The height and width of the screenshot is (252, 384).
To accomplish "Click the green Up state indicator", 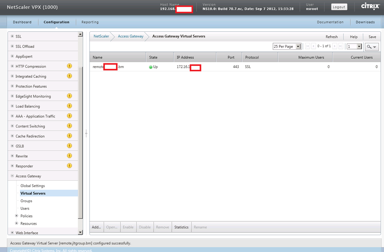I will [x=151, y=67].
